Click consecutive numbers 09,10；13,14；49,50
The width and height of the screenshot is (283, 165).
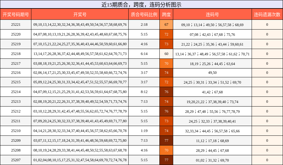212,25
